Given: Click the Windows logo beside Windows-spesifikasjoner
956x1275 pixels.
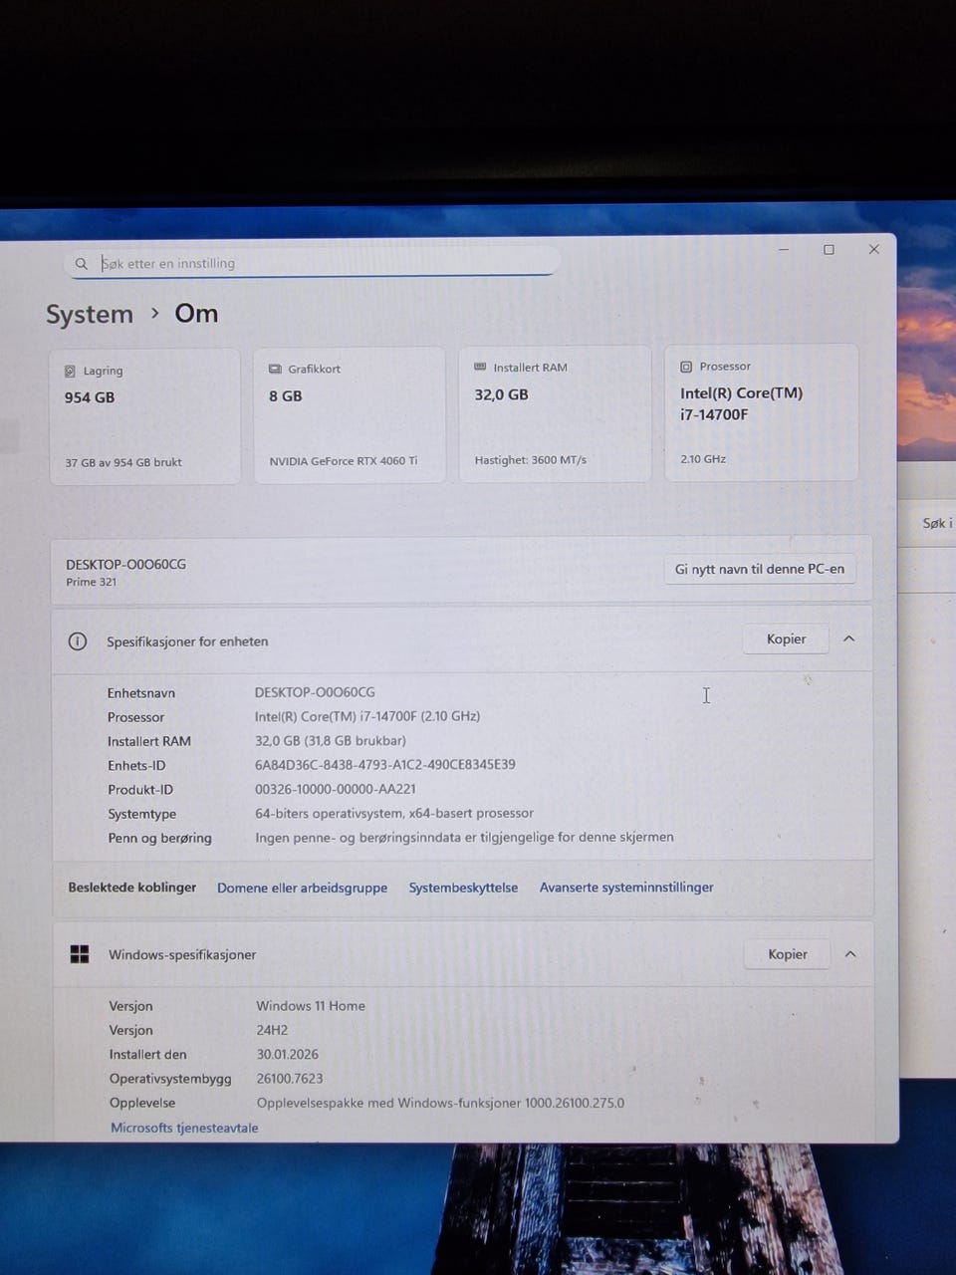Looking at the screenshot, I should (x=80, y=954).
